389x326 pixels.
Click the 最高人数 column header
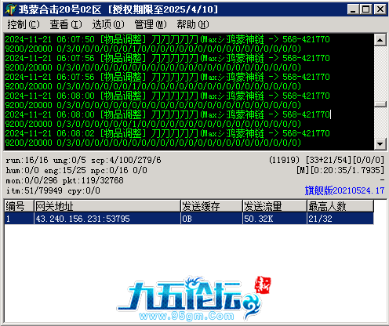340,206
